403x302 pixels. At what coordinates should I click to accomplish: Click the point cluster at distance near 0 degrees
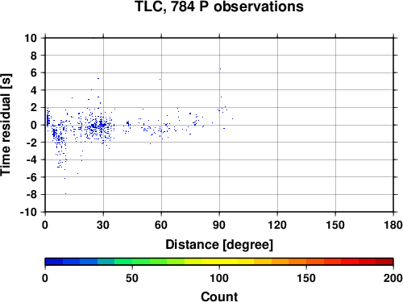pos(48,118)
